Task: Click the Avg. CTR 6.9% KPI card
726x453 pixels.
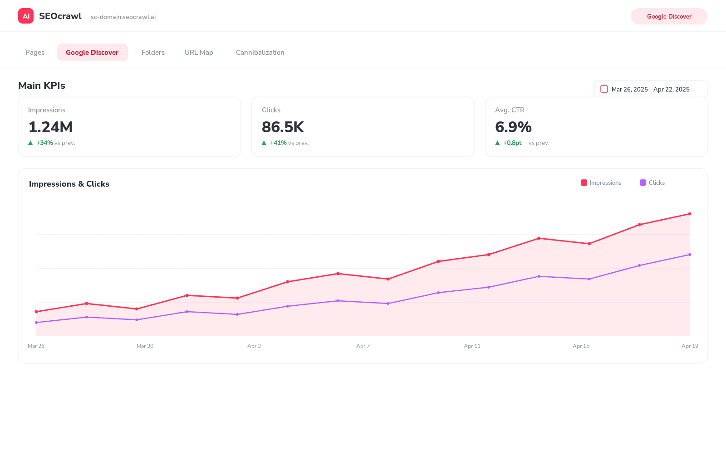Action: pyautogui.click(x=596, y=127)
